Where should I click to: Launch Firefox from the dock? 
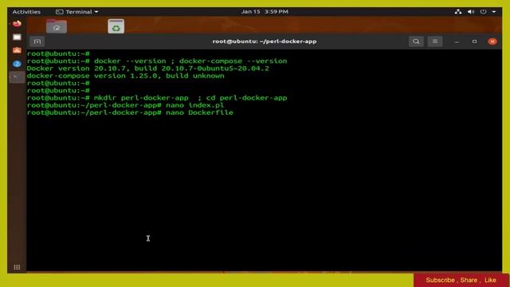coord(17,24)
